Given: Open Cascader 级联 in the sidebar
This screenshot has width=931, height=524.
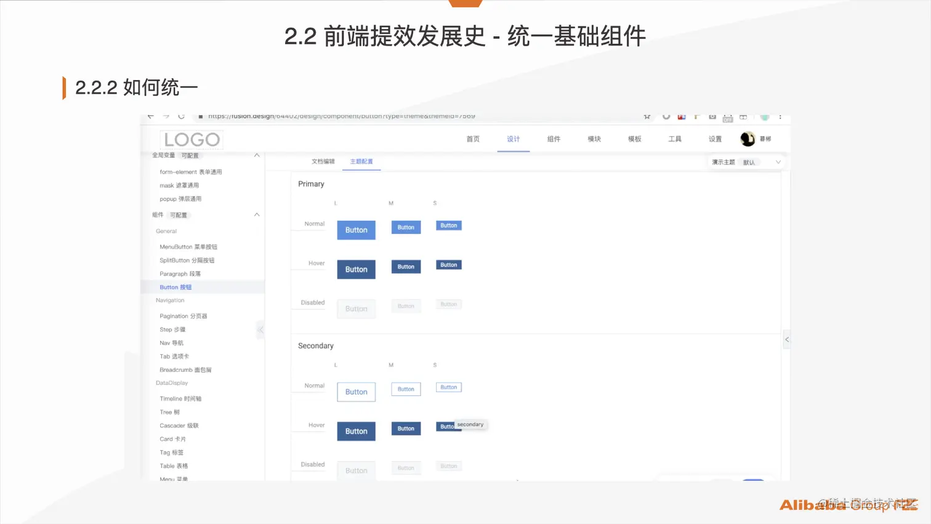Looking at the screenshot, I should coord(179,425).
